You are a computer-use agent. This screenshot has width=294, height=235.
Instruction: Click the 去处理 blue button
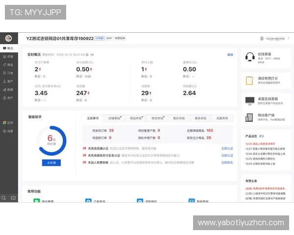(x=51, y=163)
